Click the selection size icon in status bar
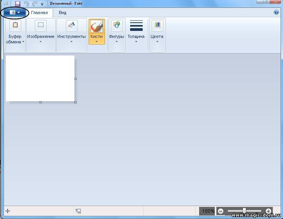This screenshot has height=219, width=283. tap(78, 211)
